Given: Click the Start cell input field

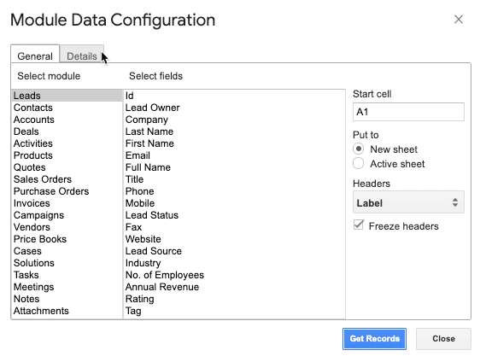Looking at the screenshot, I should click(x=408, y=112).
